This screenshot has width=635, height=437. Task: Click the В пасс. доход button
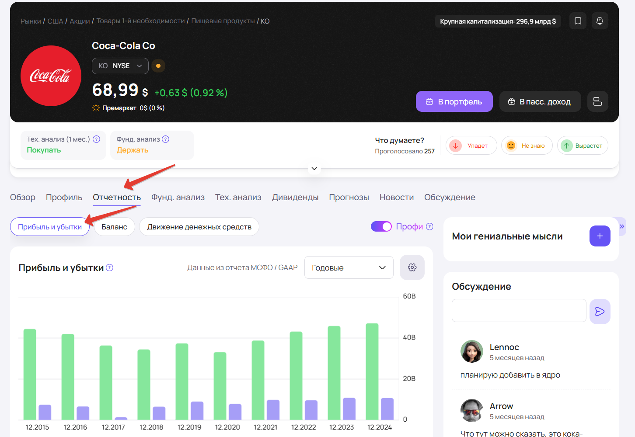(x=540, y=101)
